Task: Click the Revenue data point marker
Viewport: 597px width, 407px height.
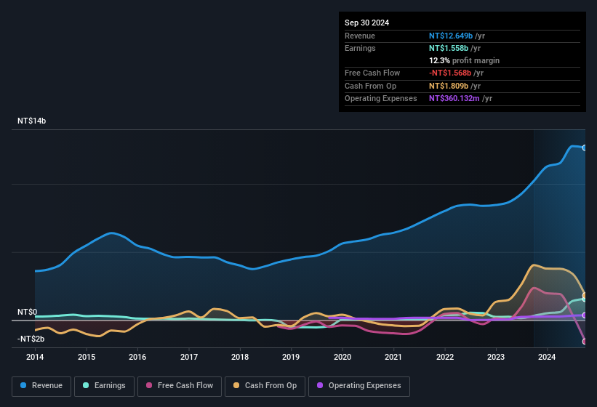Action: 585,148
